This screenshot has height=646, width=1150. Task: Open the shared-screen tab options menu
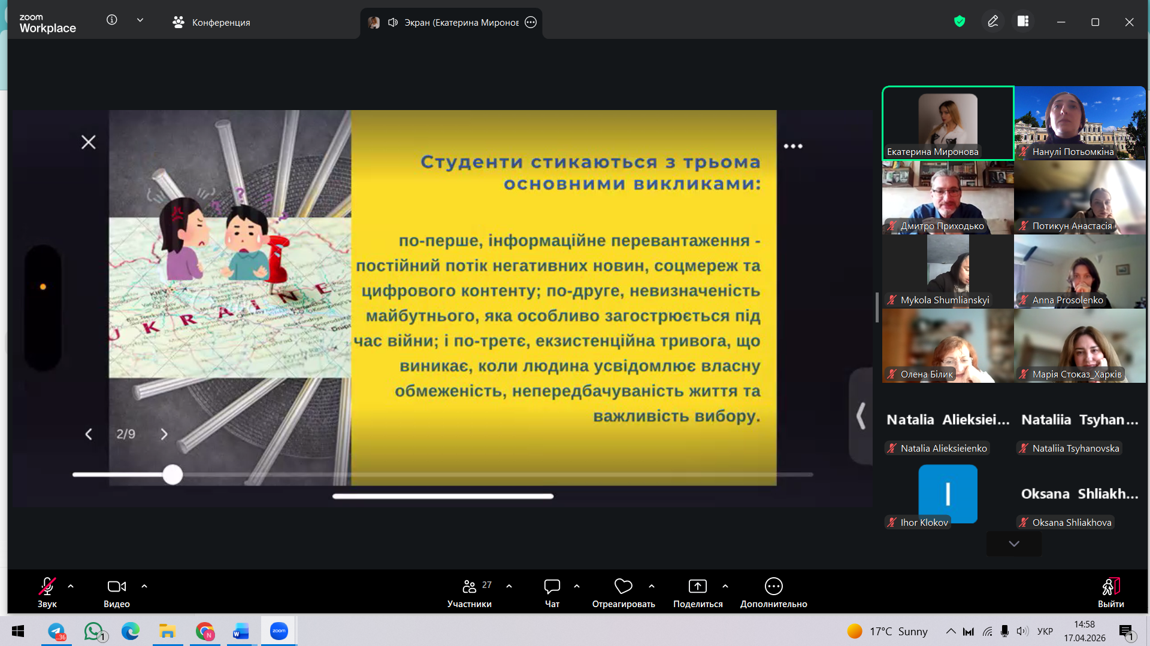pos(531,22)
